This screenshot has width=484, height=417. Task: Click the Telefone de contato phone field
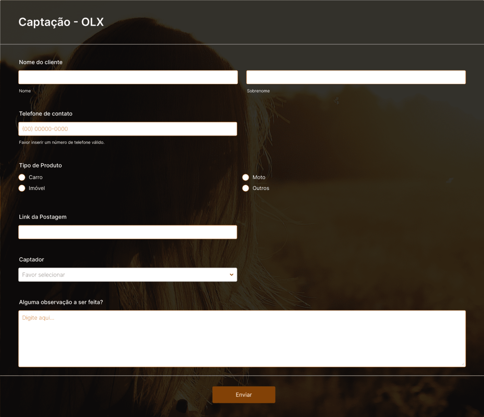click(x=128, y=128)
